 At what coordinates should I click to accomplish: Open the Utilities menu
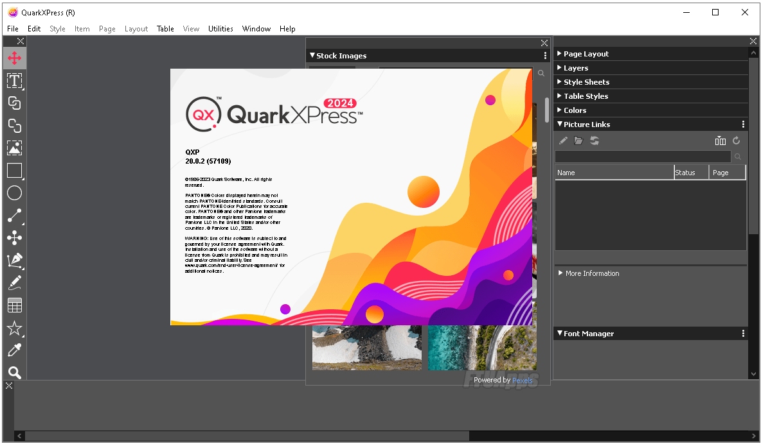[x=220, y=29]
